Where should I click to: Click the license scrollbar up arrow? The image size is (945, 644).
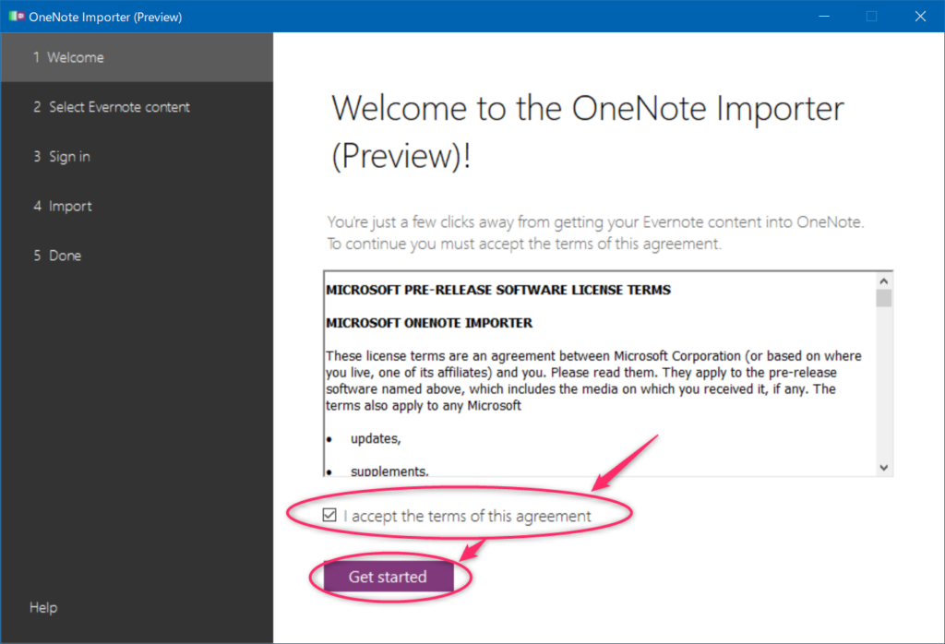(x=883, y=280)
